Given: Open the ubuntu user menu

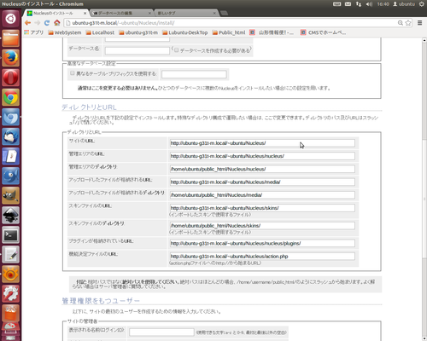Looking at the screenshot, I should click(404, 4).
